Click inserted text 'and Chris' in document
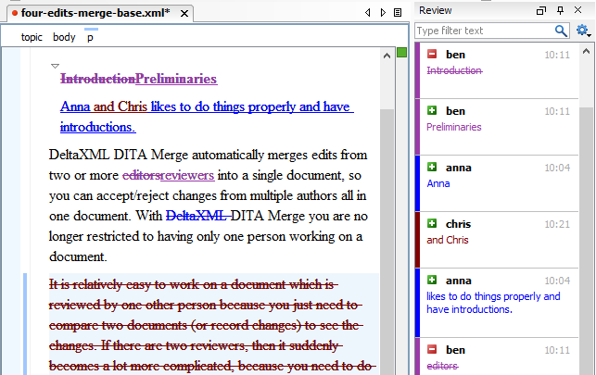The image size is (596, 375). 120,106
